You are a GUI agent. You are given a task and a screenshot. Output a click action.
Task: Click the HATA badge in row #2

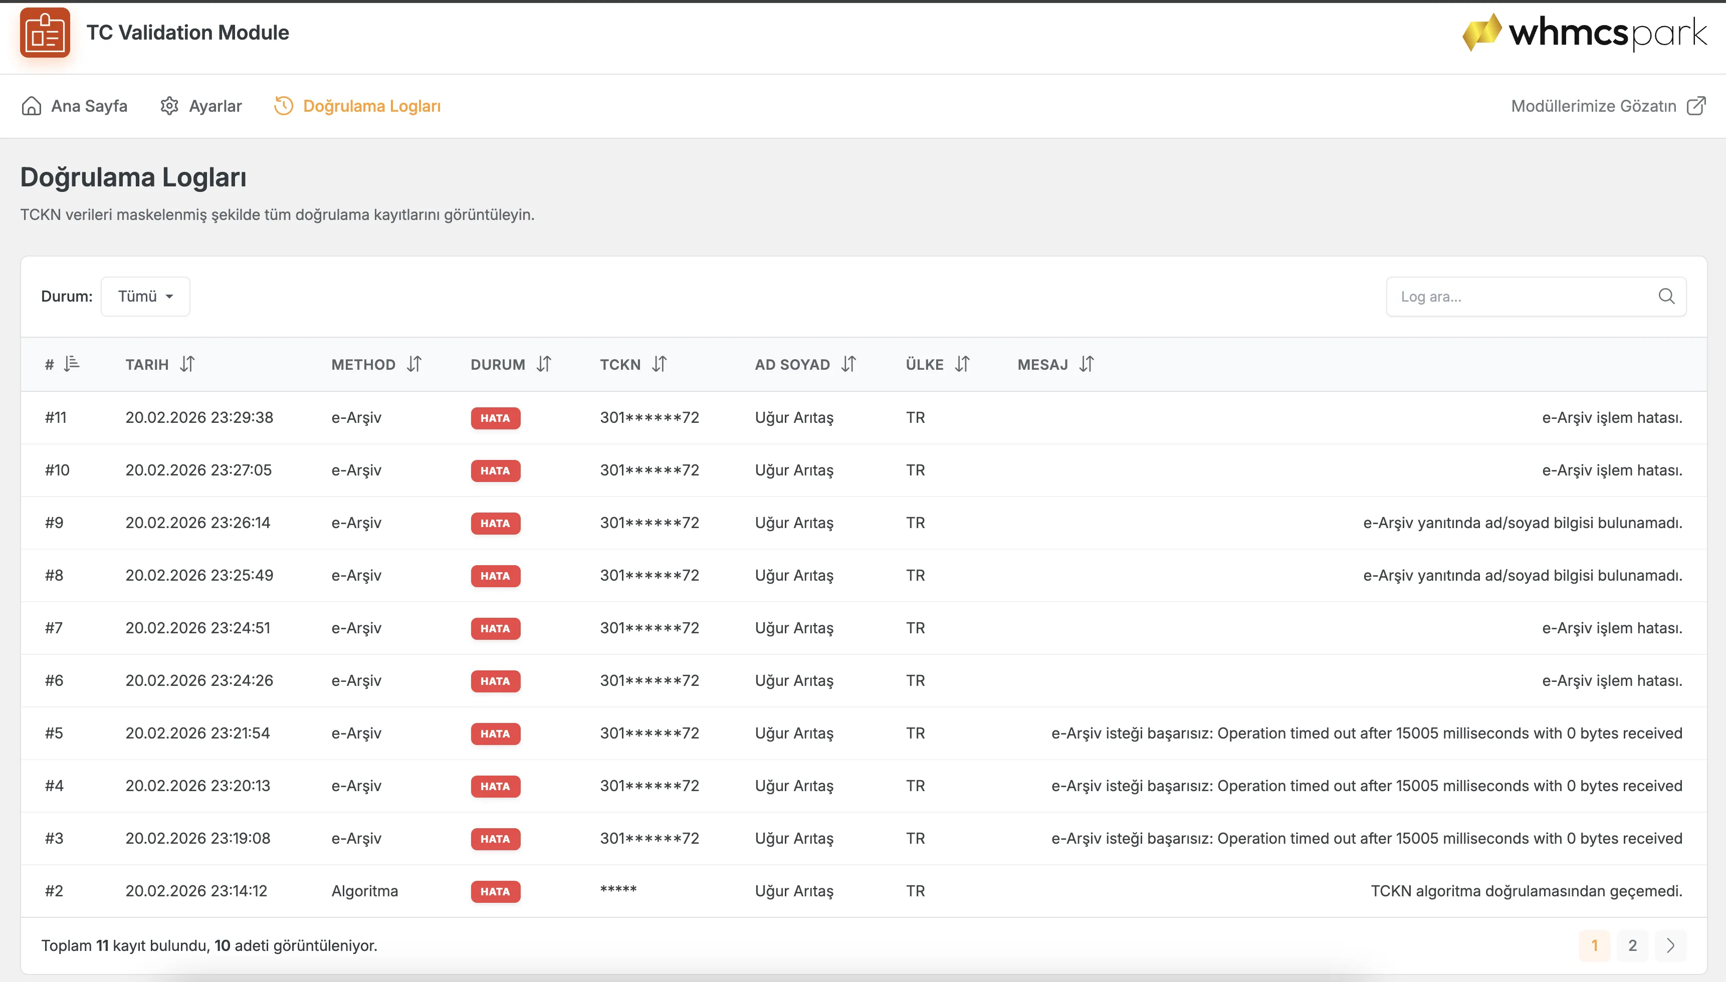click(495, 891)
